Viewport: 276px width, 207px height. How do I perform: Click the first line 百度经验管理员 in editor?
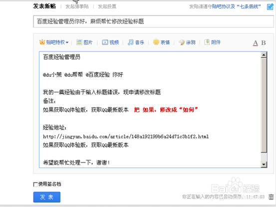[61, 57]
